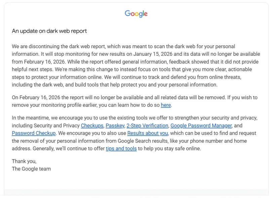Click the 'Security and Privacy' text before Checkups
This screenshot has height=198, width=273.
click(x=56, y=126)
